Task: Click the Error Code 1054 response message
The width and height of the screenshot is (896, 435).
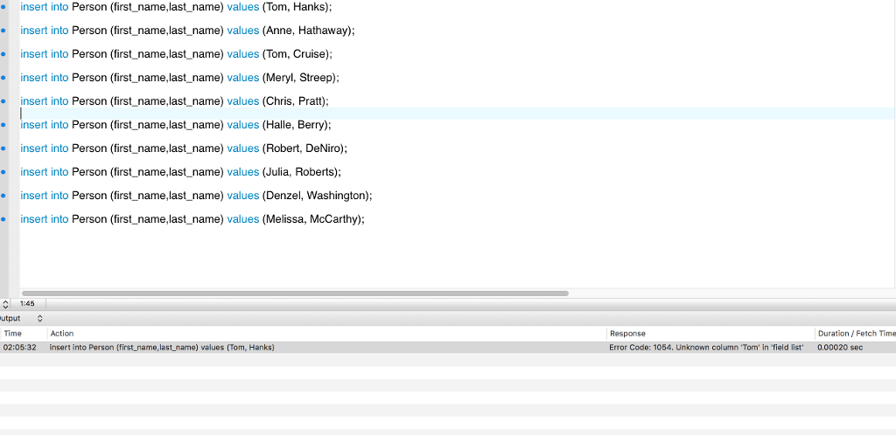Action: pos(706,347)
